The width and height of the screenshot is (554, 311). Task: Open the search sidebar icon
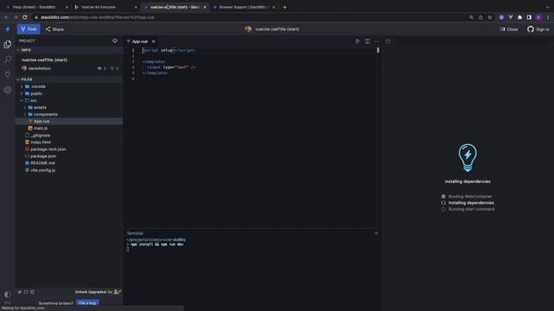click(x=8, y=60)
